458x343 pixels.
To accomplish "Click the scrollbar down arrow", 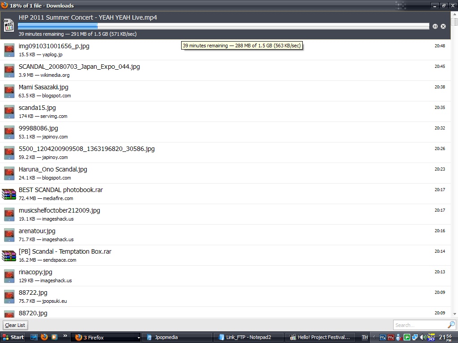I will (x=454, y=314).
